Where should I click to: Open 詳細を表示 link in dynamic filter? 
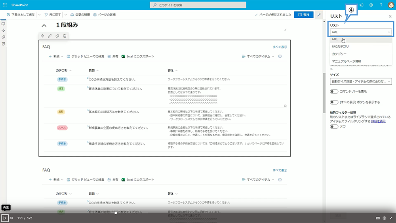pyautogui.click(x=378, y=121)
